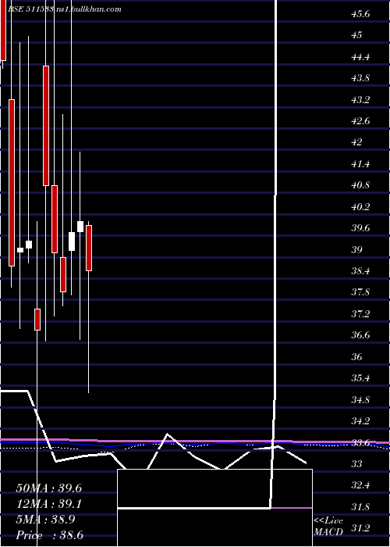Click the 39 price axis label
Screen dimensions: 390x547
click(x=357, y=250)
